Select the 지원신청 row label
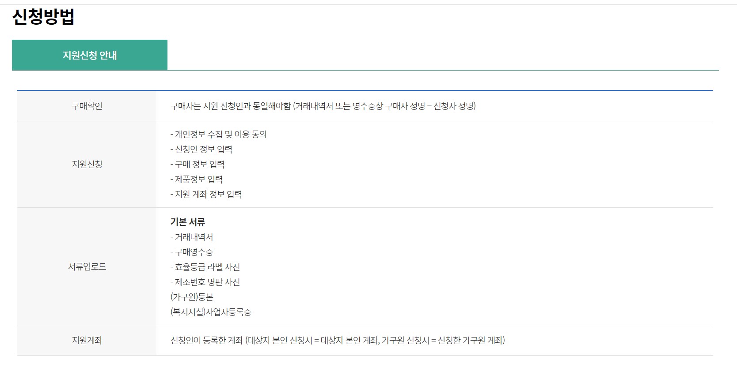The height and width of the screenshot is (375, 737). pyautogui.click(x=87, y=164)
